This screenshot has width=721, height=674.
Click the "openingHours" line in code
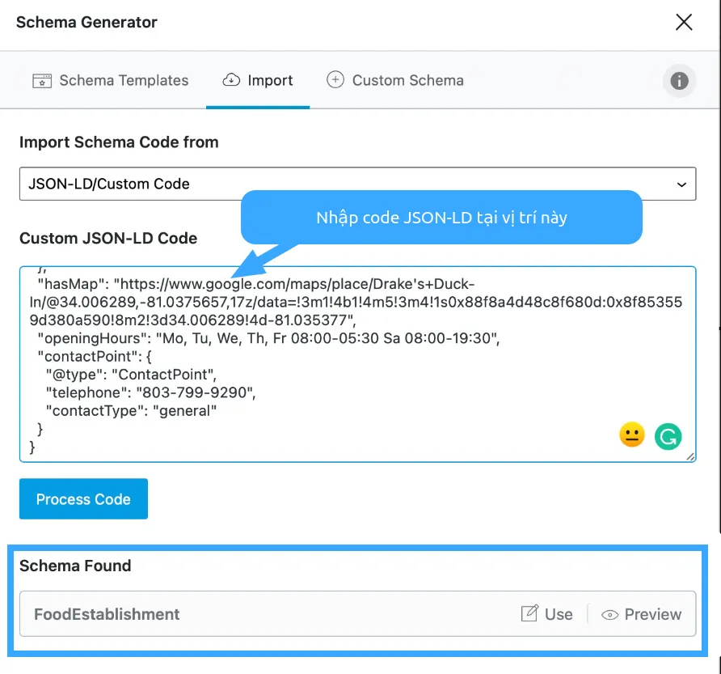click(x=268, y=338)
